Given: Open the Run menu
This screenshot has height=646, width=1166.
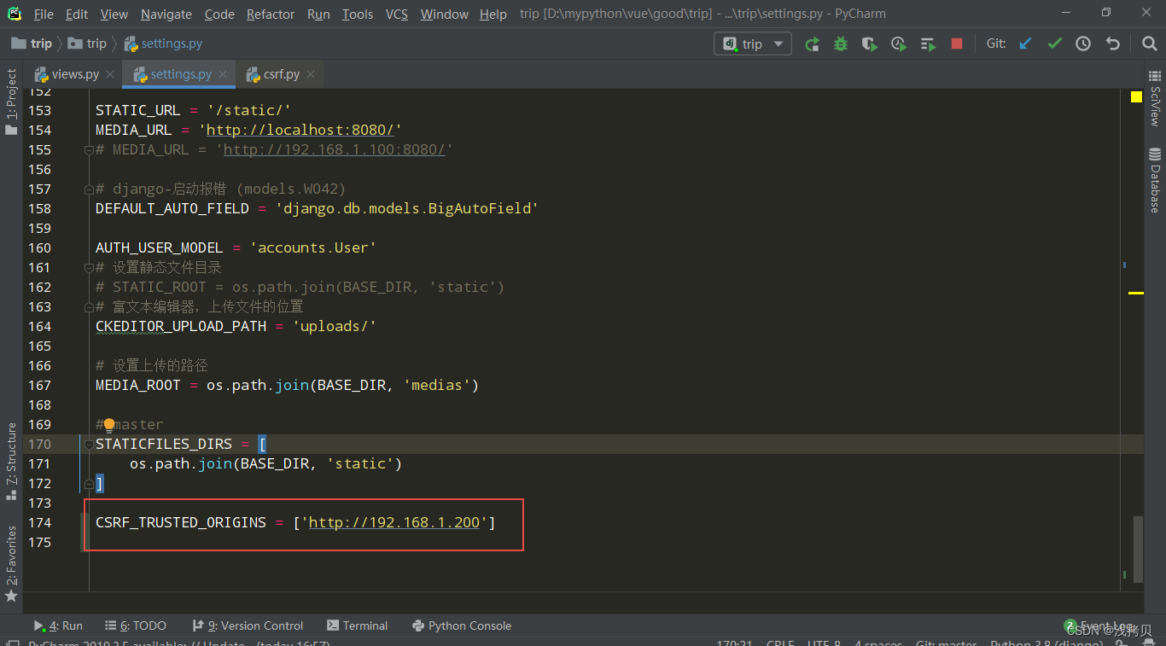Looking at the screenshot, I should point(318,15).
